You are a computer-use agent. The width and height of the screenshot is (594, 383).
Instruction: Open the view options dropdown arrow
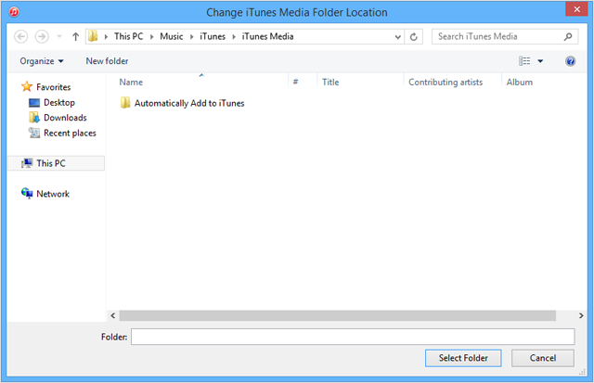click(540, 61)
